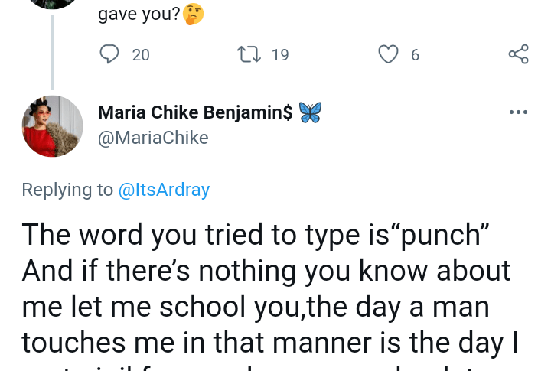Click the reply count 20
This screenshot has width=551, height=371.
[x=141, y=54]
